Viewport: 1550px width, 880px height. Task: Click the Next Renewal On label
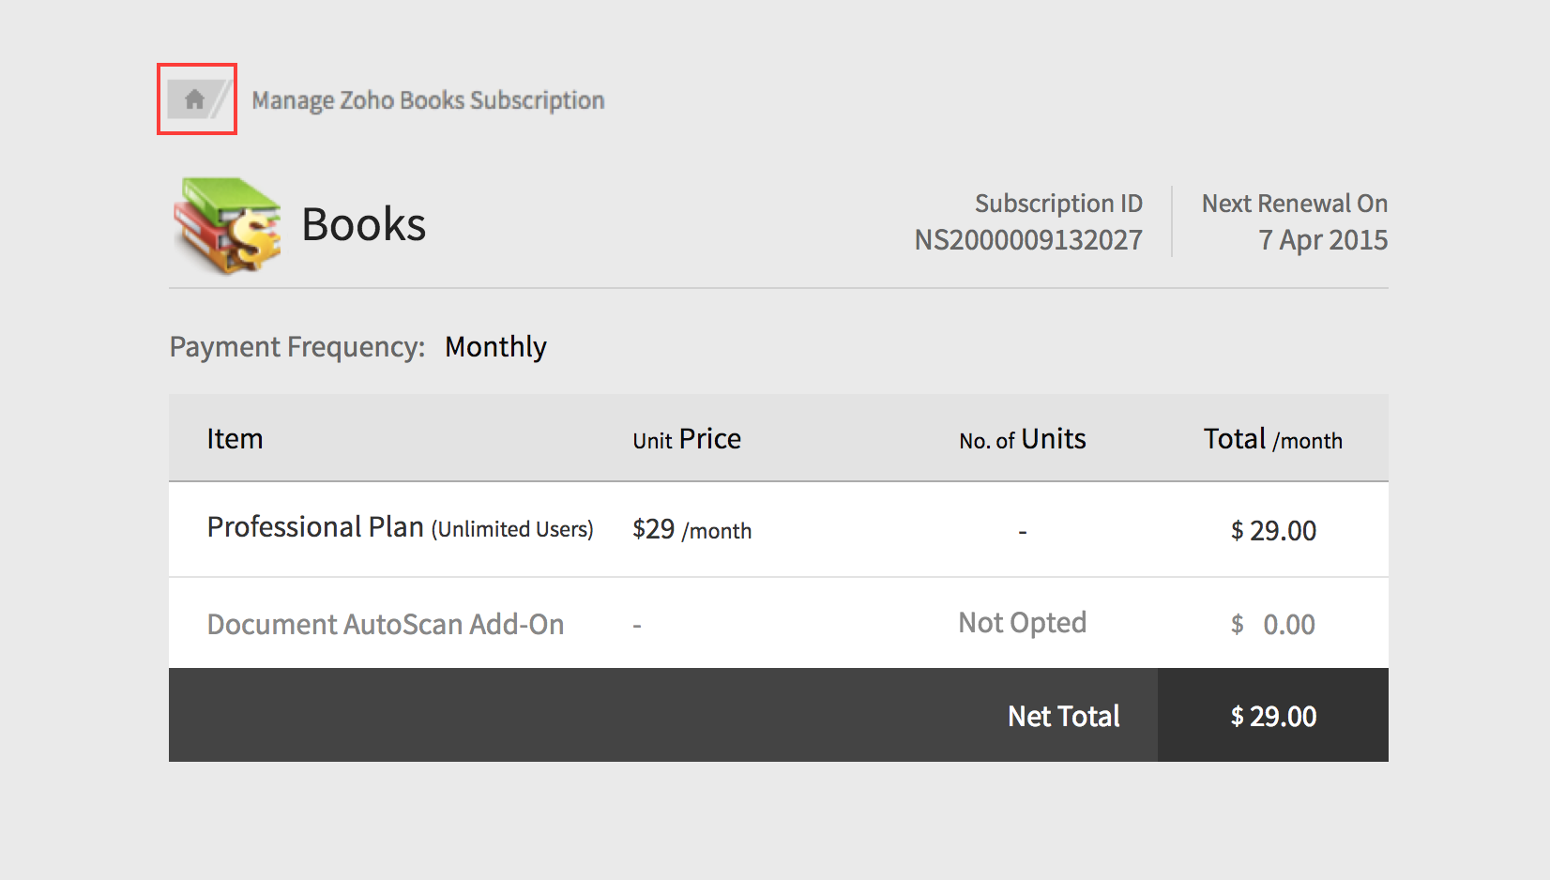click(x=1295, y=204)
